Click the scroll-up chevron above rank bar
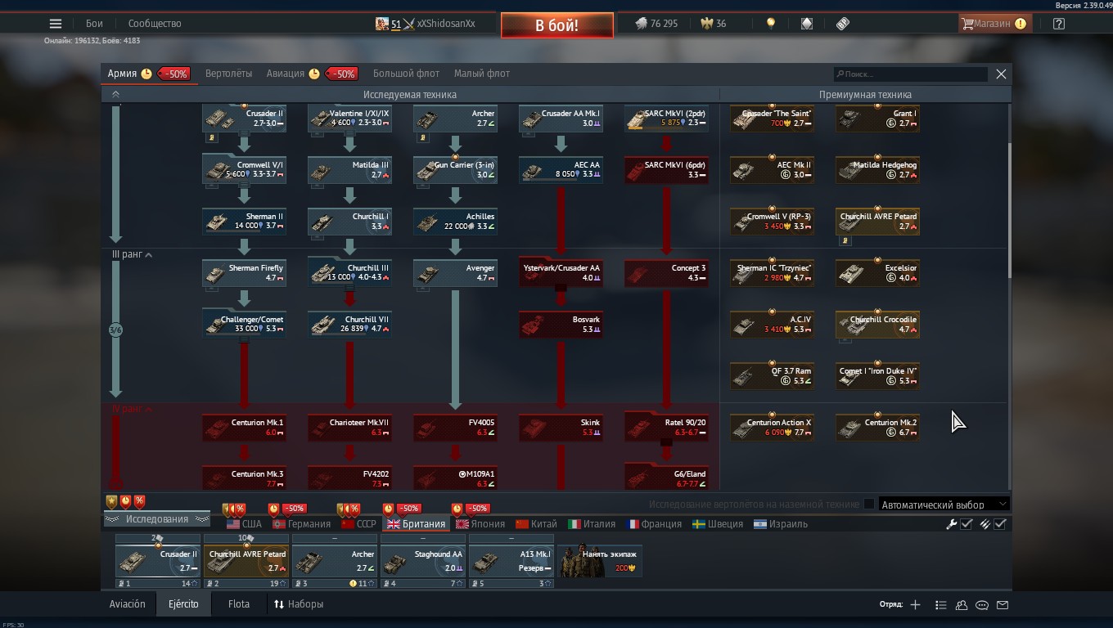This screenshot has width=1113, height=628. [115, 95]
